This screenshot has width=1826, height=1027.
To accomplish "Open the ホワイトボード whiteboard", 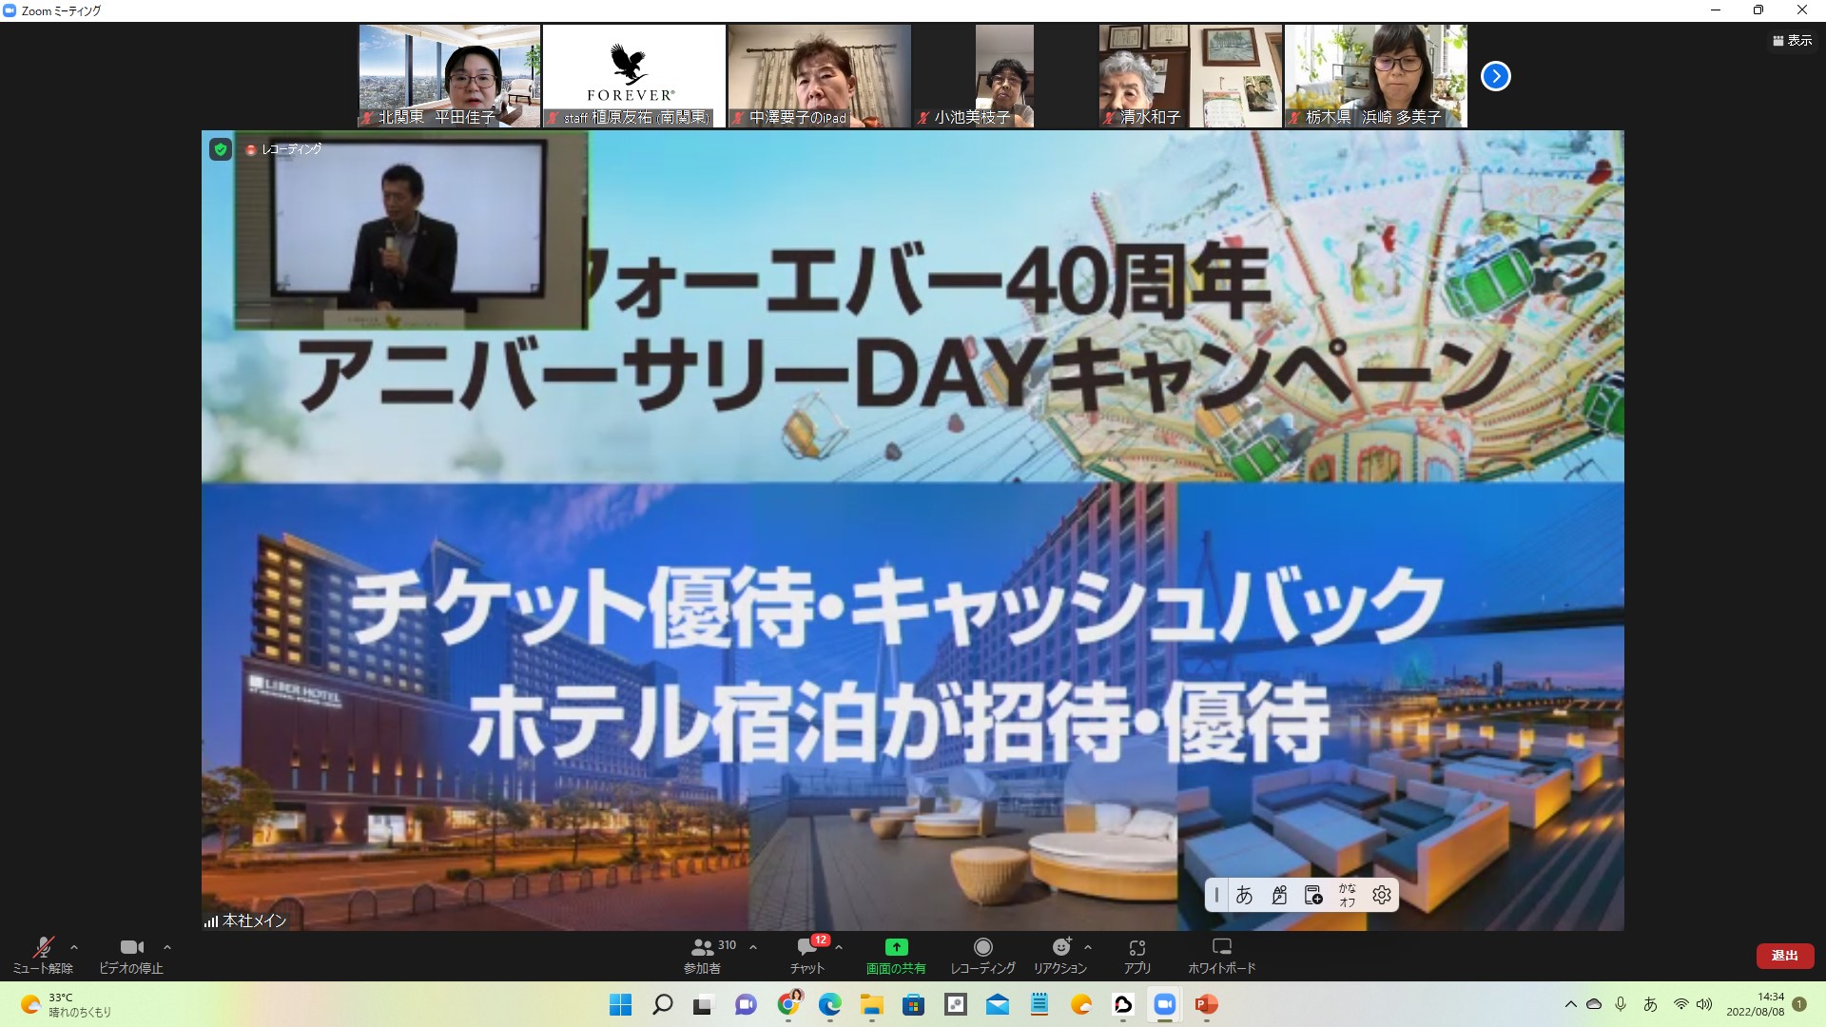I will pyautogui.click(x=1222, y=955).
